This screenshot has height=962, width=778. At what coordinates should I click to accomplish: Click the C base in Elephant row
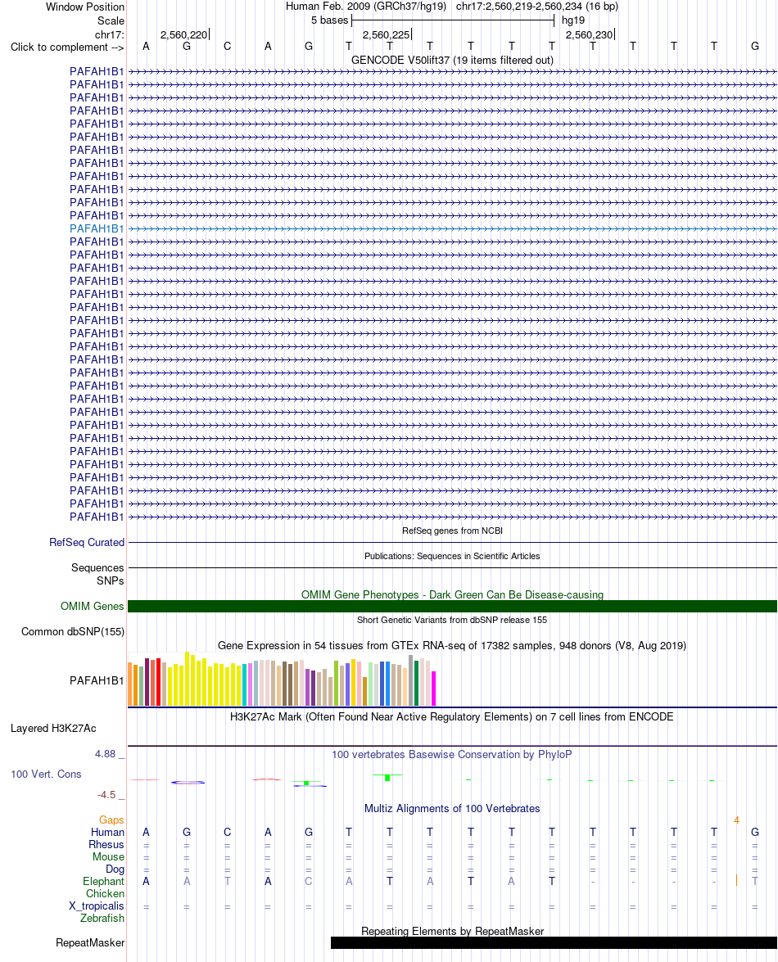point(309,882)
